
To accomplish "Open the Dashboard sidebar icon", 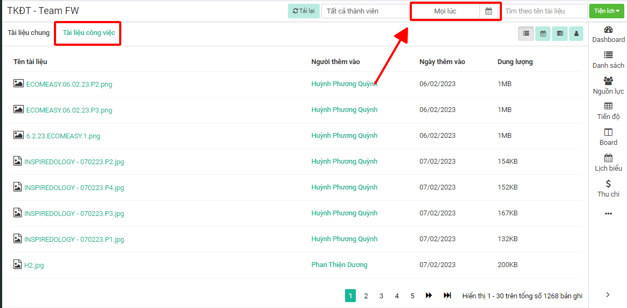I will [608, 34].
